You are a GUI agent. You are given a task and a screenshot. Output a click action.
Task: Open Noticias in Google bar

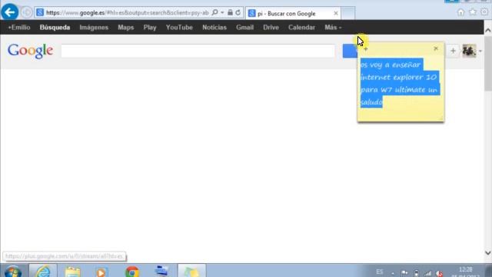pyautogui.click(x=214, y=28)
